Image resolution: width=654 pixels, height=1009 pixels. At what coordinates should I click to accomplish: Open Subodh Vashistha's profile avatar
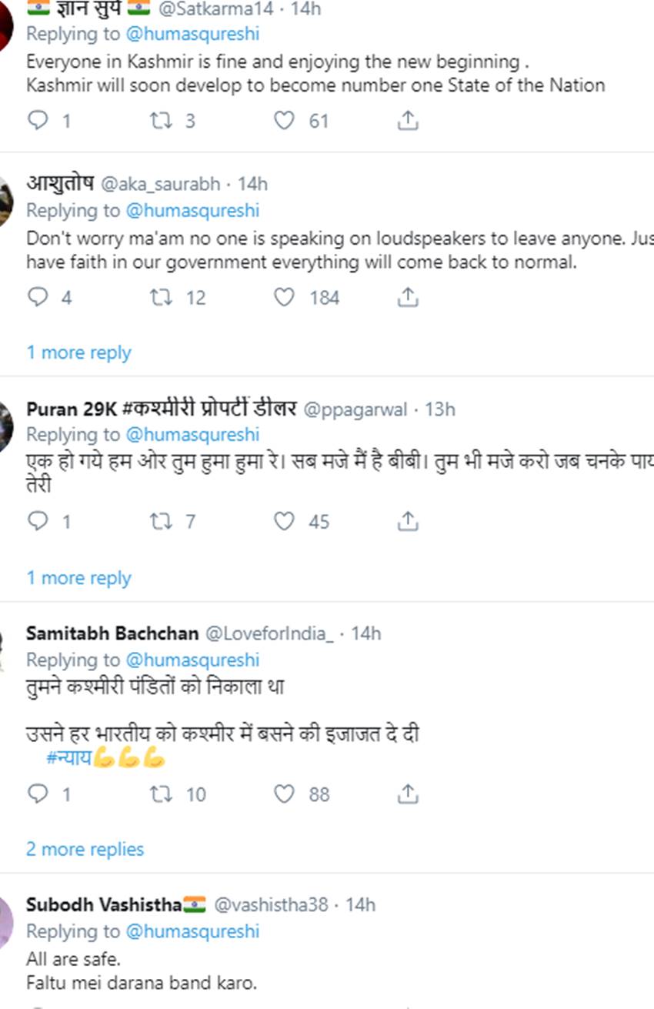[5, 916]
